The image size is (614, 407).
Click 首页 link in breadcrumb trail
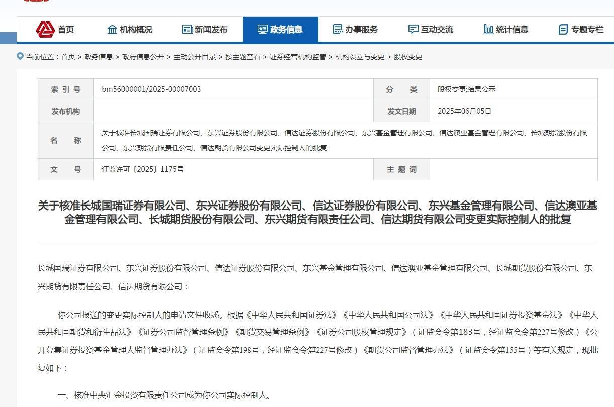(68, 57)
